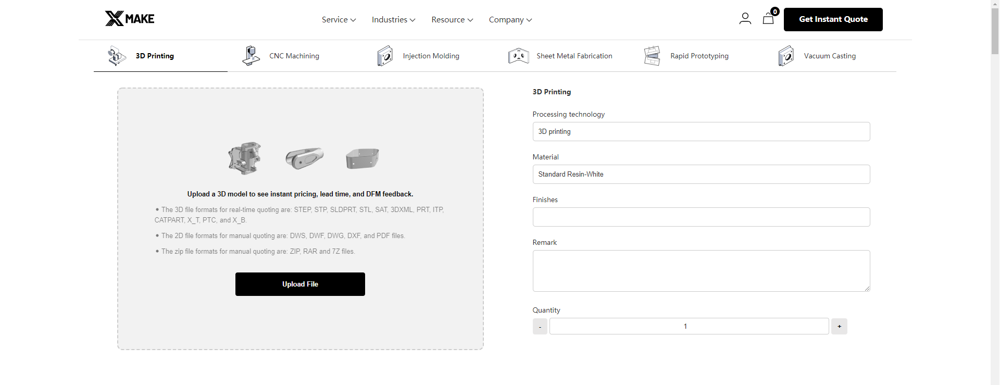This screenshot has height=385, width=1000.
Task: Open the user account icon
Action: click(745, 19)
